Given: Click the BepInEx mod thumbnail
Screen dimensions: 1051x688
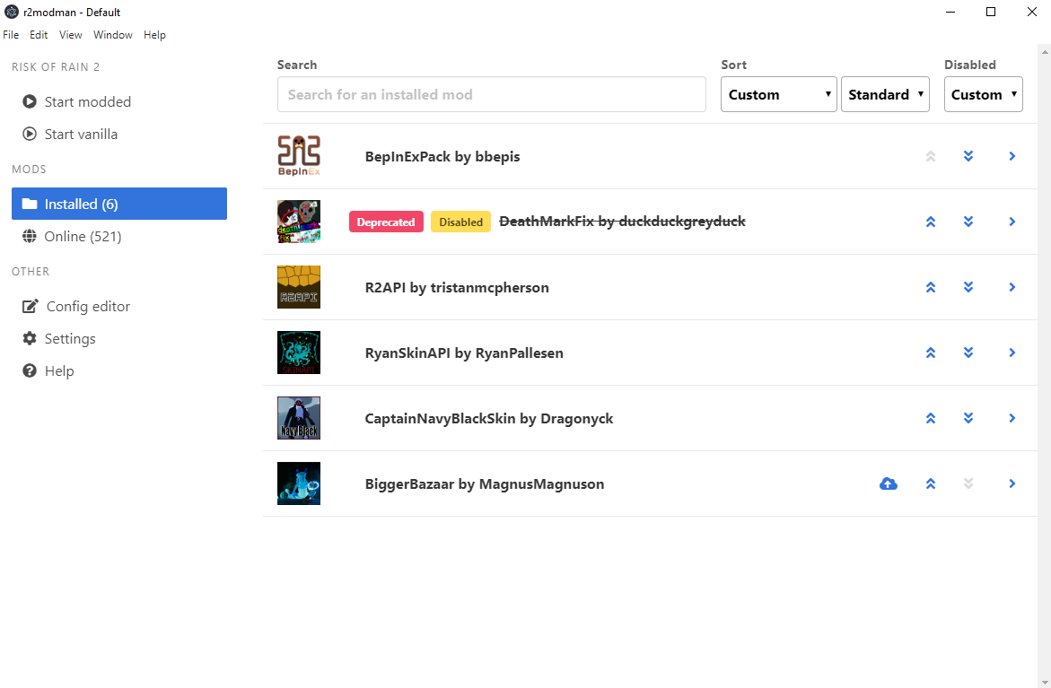Looking at the screenshot, I should 299,155.
